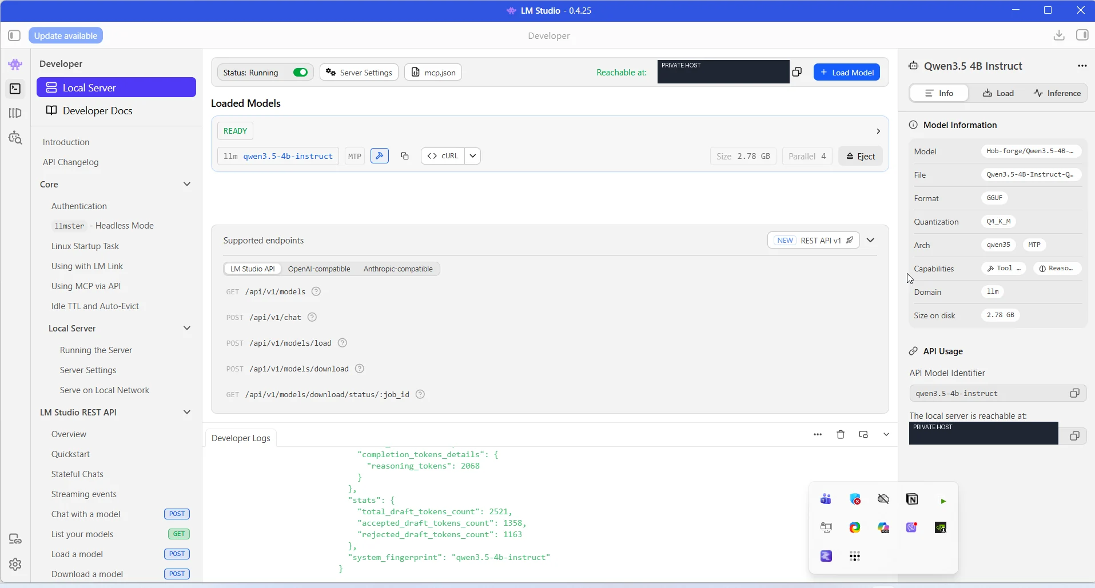Image resolution: width=1095 pixels, height=588 pixels.
Task: Collapse the Core docs section
Action: tap(187, 184)
